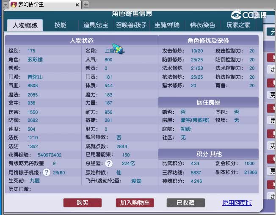Viewport: 276px width, 215px height.
Task: Click the character name 玄彩娥
Action: (x=35, y=60)
